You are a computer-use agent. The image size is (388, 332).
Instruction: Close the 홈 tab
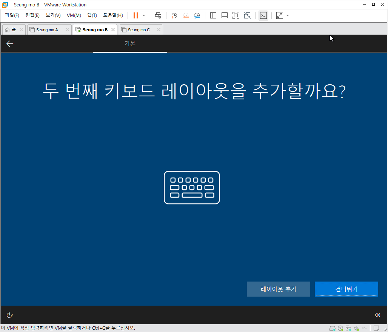21,30
